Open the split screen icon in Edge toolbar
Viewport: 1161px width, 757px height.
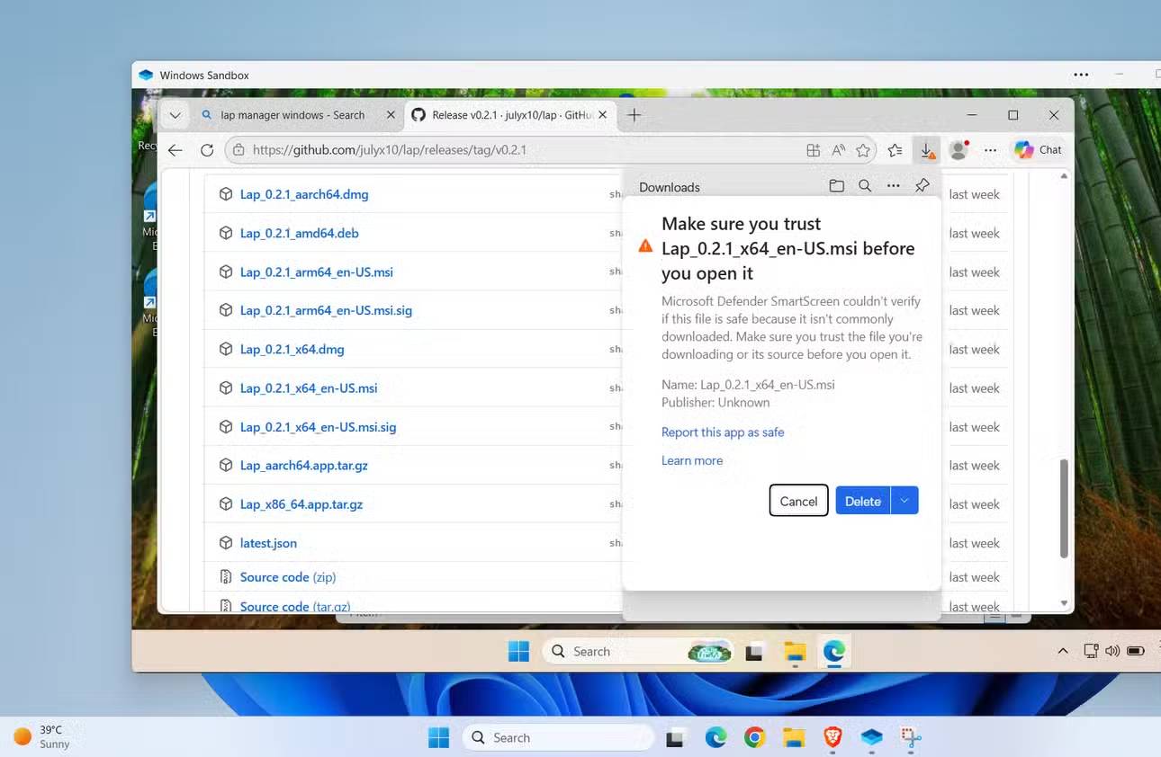coord(814,150)
